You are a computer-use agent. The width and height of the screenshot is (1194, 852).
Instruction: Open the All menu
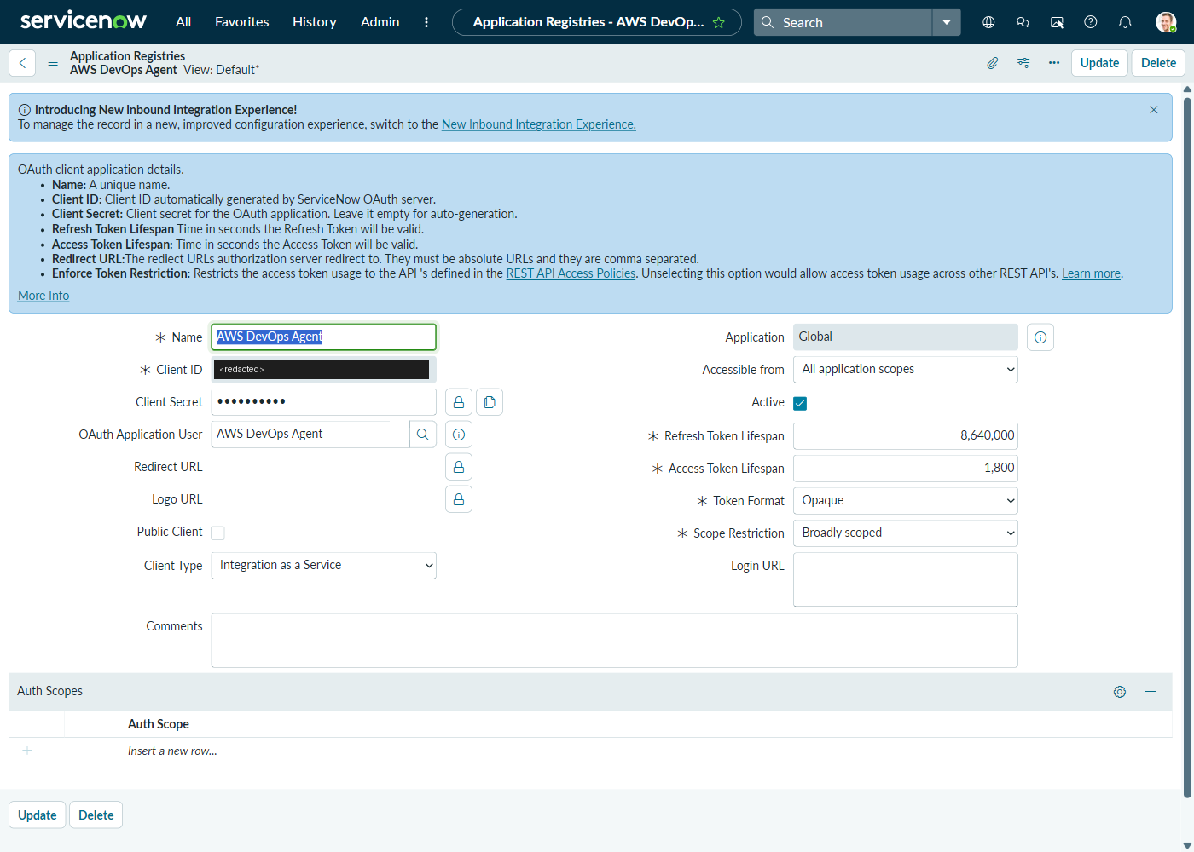pyautogui.click(x=183, y=22)
